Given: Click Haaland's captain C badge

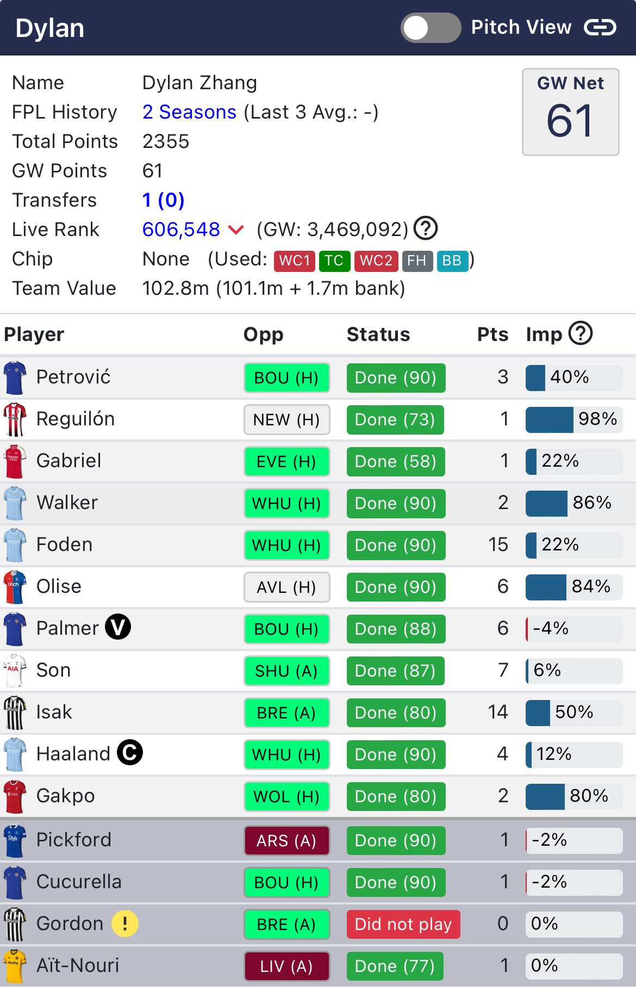Looking at the screenshot, I should [x=130, y=753].
